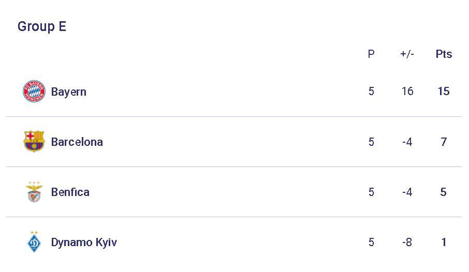The width and height of the screenshot is (469, 272).
Task: Select Barcelona's -4 goal difference
Action: pos(407,142)
